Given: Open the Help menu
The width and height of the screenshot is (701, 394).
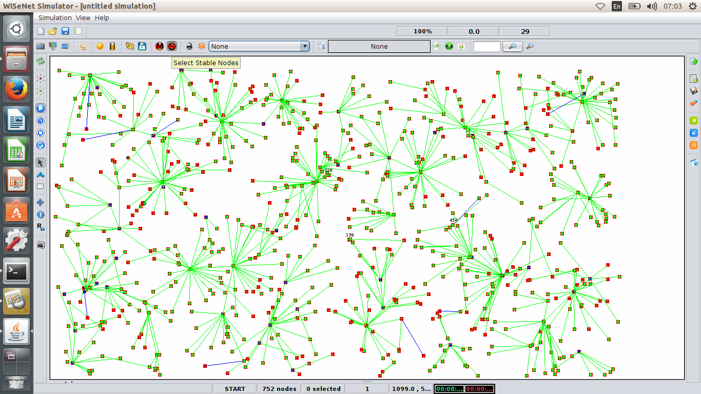Looking at the screenshot, I should click(x=102, y=17).
